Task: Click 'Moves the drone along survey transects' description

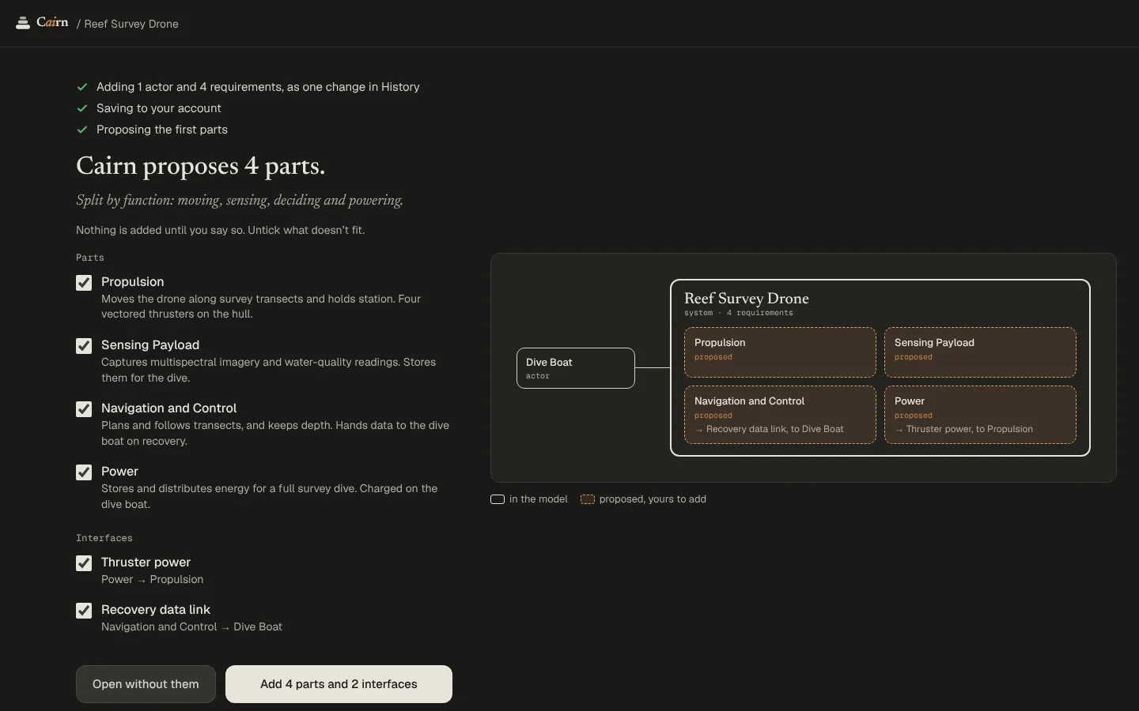Action: 261,307
